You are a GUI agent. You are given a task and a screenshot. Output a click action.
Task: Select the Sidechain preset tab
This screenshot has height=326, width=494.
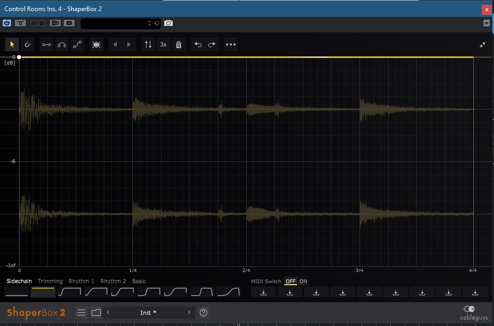[19, 281]
